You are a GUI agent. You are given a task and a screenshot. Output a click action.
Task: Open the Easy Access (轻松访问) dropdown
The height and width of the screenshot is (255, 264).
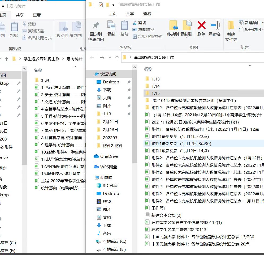252,30
